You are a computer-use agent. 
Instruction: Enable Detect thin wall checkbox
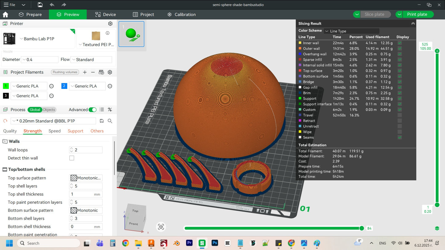point(71,158)
